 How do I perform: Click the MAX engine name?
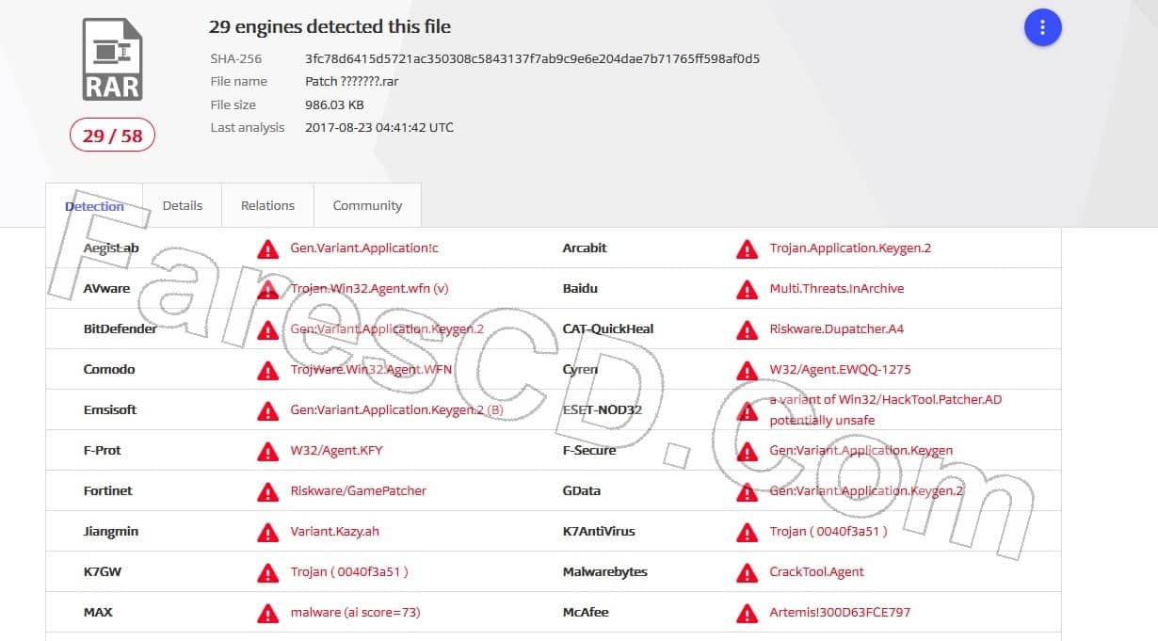tap(98, 613)
